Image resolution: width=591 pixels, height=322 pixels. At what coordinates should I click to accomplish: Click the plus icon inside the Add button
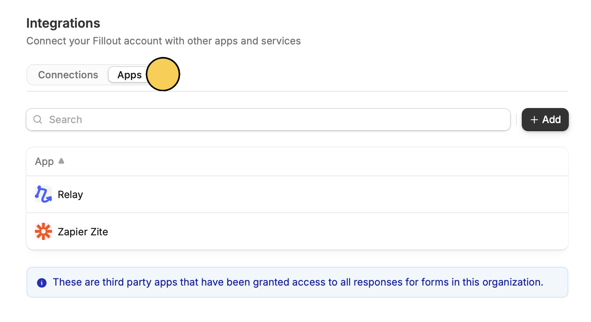[534, 119]
